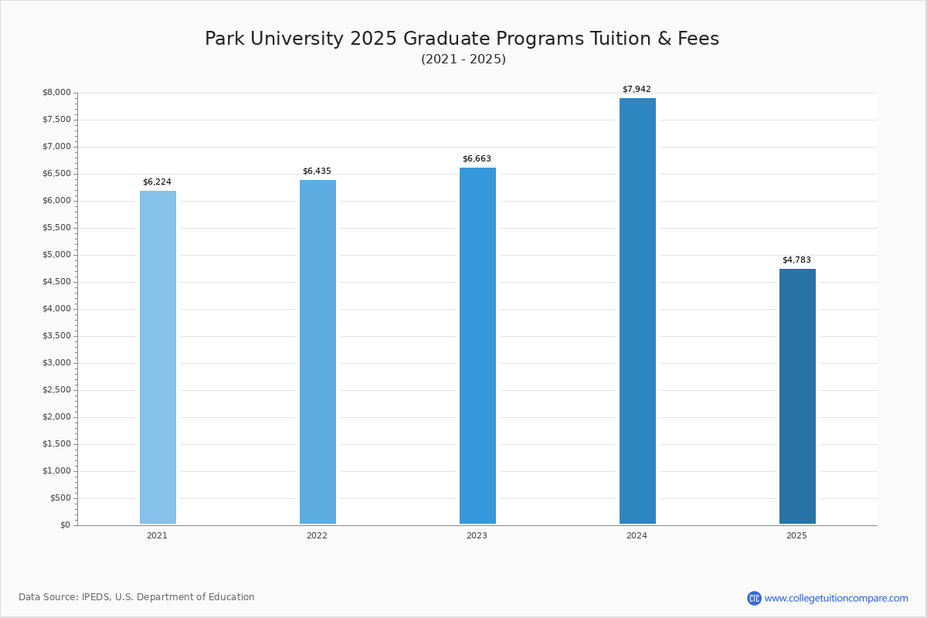Viewport: 927px width, 618px height.
Task: Click the $7,942 data label
Action: pyautogui.click(x=637, y=90)
